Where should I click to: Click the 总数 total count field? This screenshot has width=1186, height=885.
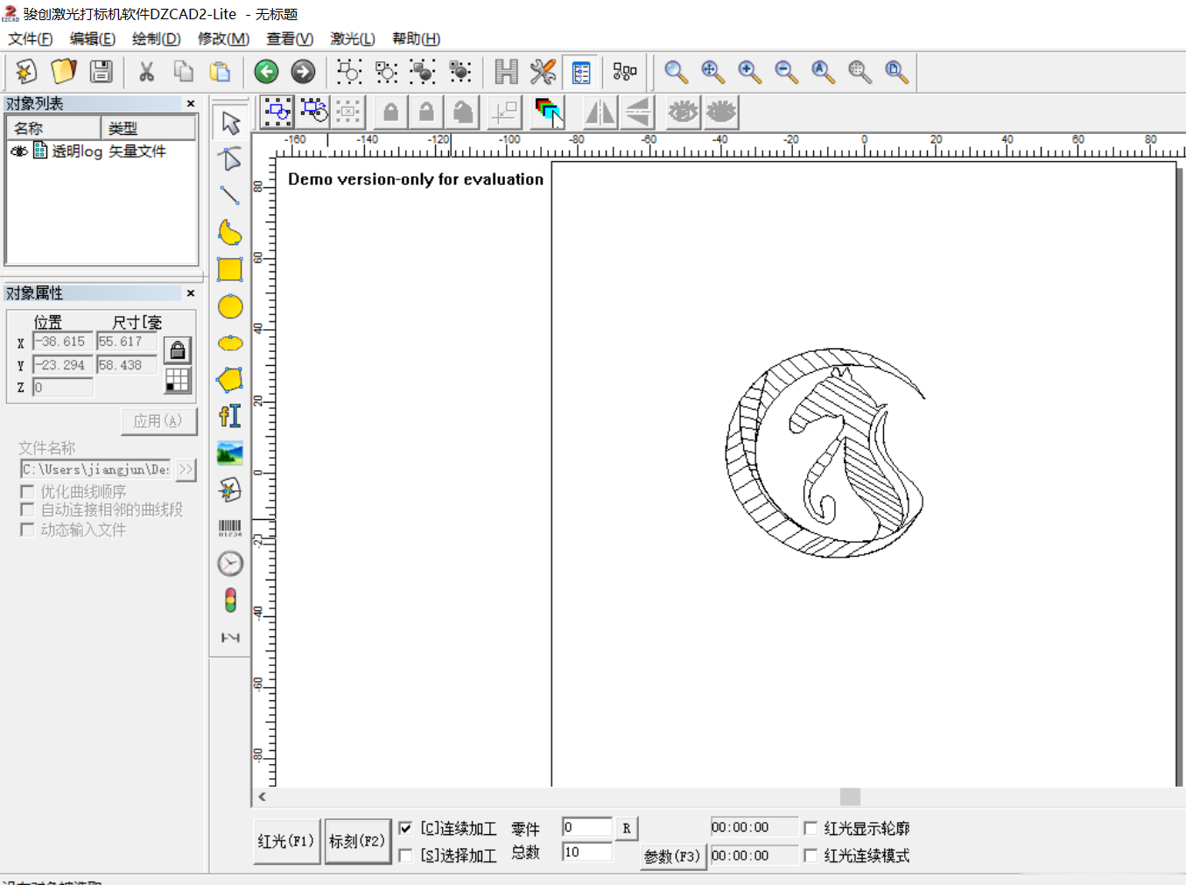[x=587, y=852]
